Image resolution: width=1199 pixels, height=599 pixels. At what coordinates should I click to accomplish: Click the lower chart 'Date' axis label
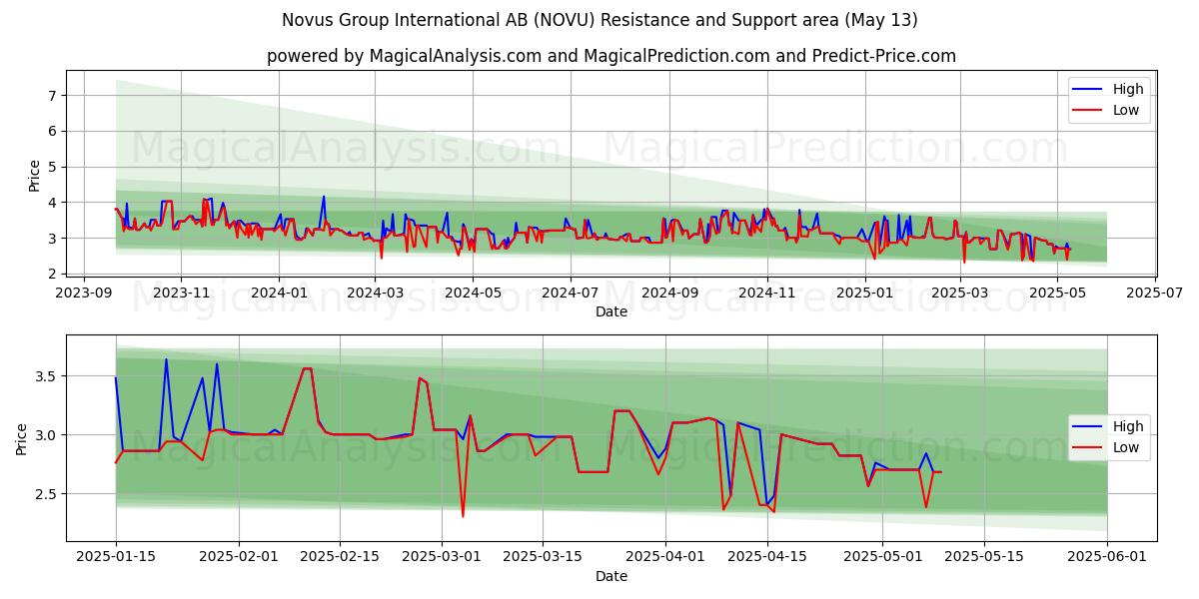tap(611, 576)
